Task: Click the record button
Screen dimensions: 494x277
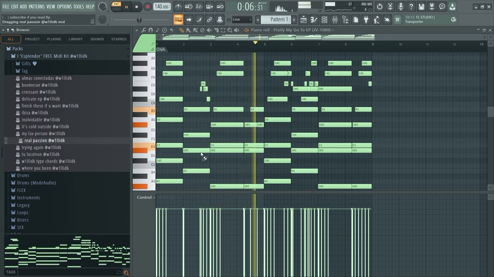Action: (147, 7)
